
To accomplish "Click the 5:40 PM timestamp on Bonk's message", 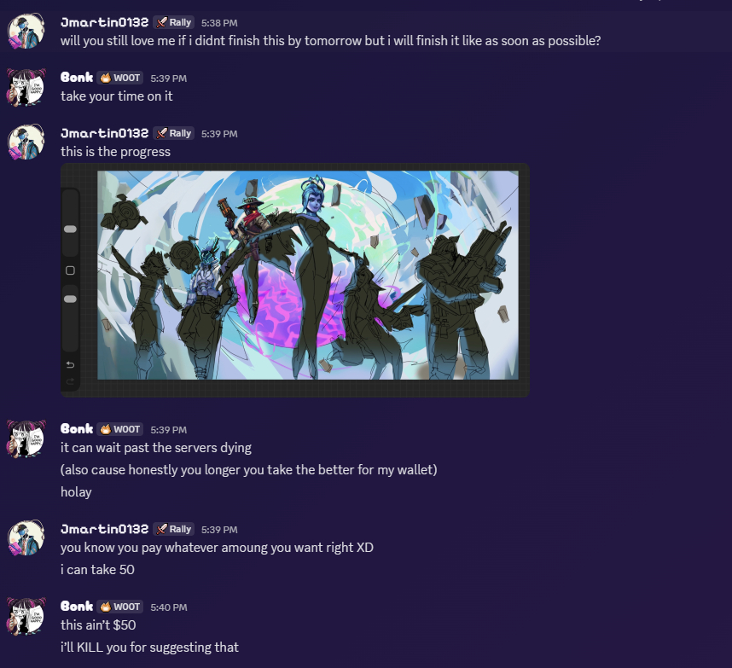I will click(169, 607).
